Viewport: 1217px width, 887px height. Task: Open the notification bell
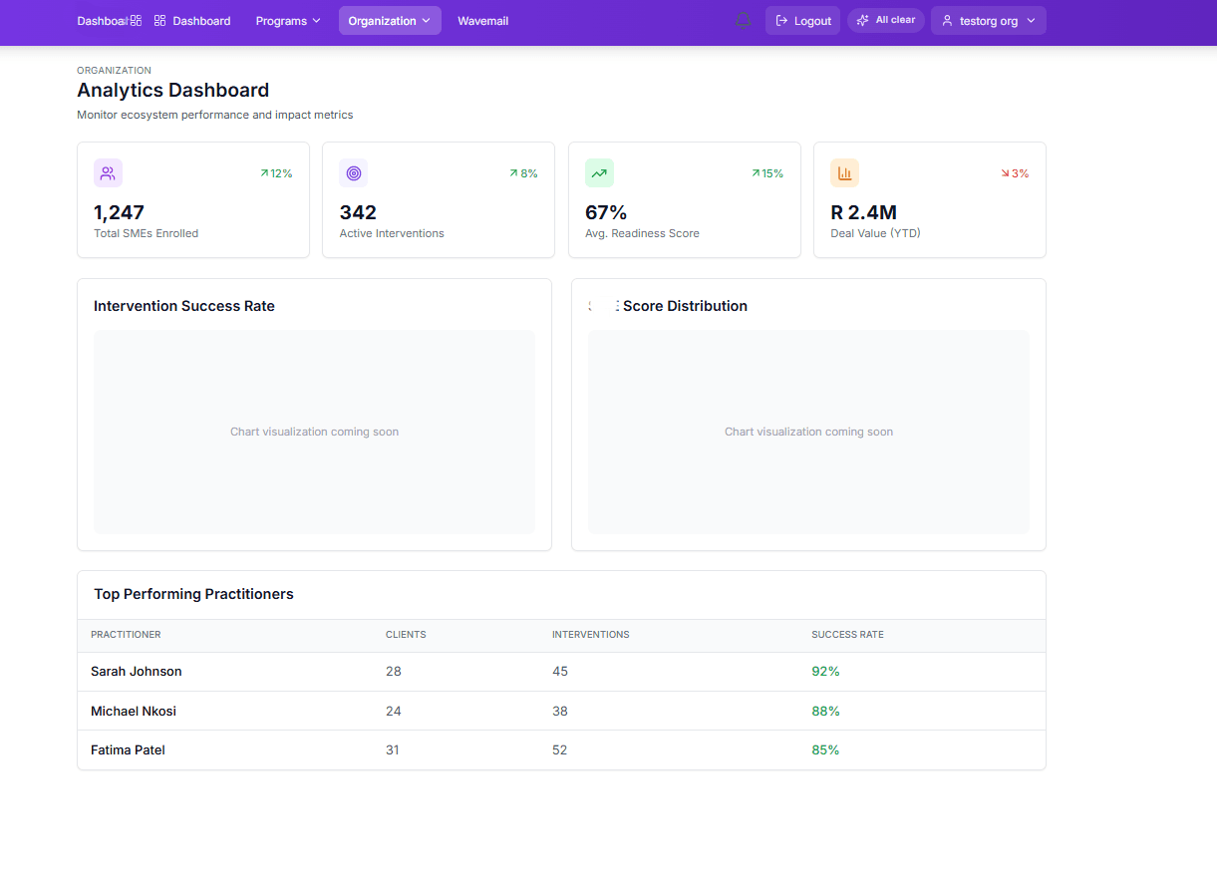coord(743,20)
